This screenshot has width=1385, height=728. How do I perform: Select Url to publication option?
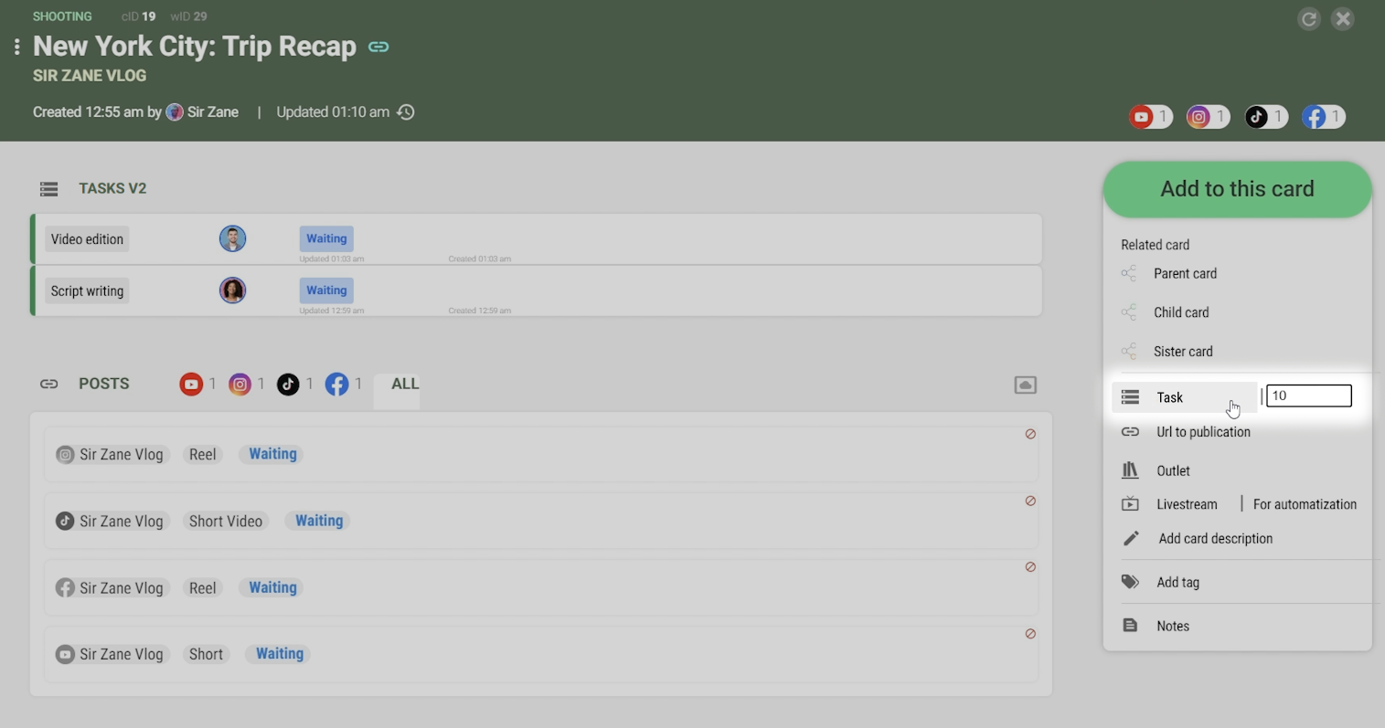[1203, 432]
